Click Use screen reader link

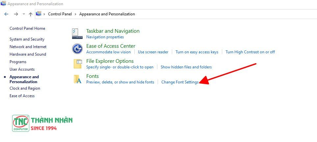[153, 52]
